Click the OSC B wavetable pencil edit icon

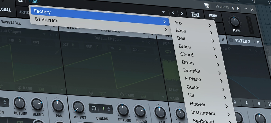57,52
